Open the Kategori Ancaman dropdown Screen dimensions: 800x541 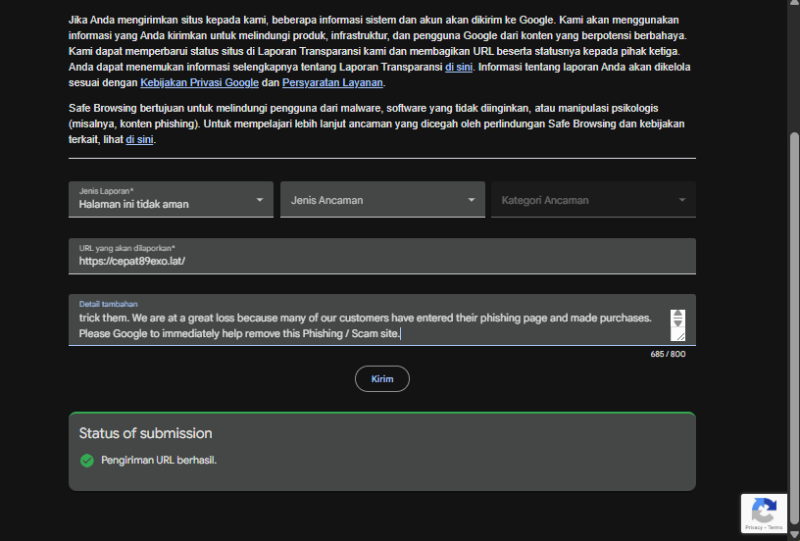pyautogui.click(x=593, y=200)
